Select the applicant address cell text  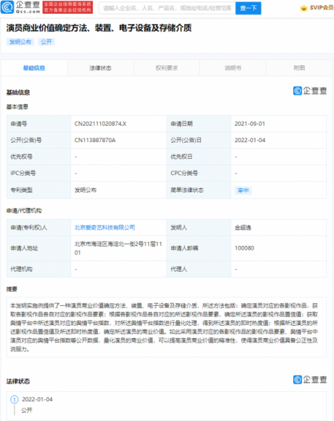click(x=118, y=248)
